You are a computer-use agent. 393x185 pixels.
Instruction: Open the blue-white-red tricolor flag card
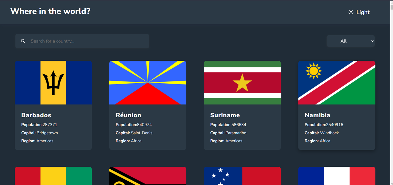tap(337, 176)
